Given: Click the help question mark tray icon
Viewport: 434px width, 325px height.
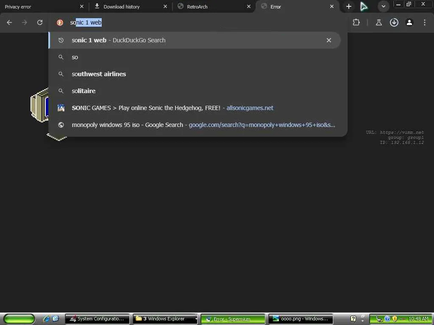Looking at the screenshot, I should click(x=353, y=319).
